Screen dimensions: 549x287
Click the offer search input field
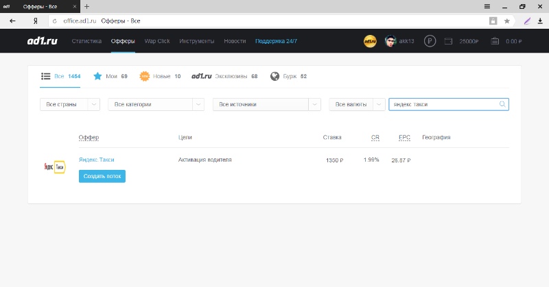click(443, 104)
